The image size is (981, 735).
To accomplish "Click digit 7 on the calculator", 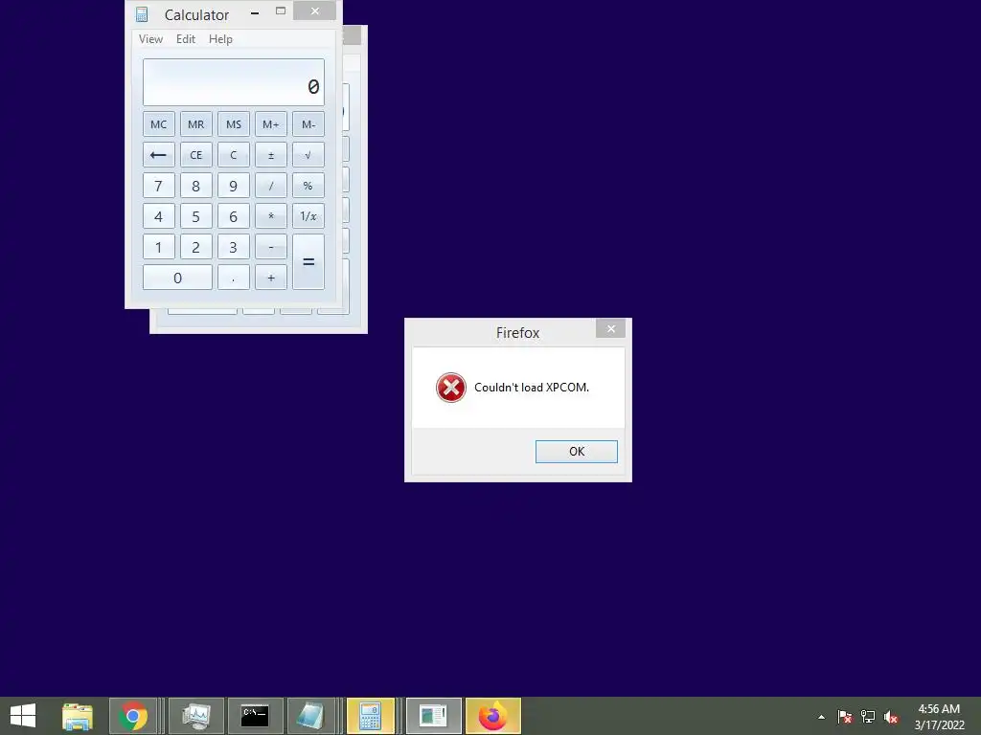I will click(158, 185).
